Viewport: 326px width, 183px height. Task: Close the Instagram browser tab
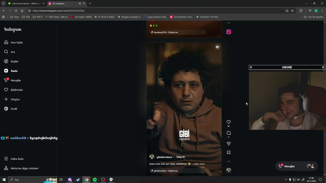[x=84, y=4]
